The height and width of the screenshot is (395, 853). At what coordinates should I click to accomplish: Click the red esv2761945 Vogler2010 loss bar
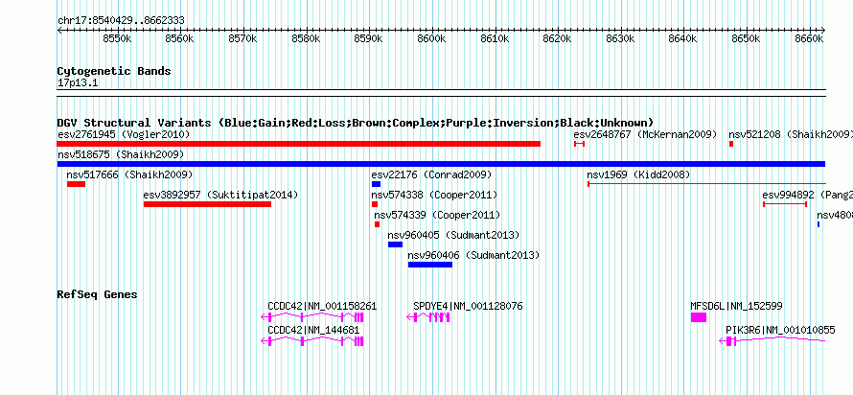click(x=299, y=144)
